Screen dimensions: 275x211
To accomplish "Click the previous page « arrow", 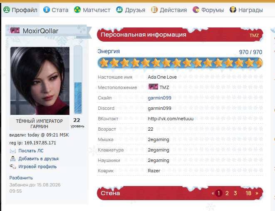I will (213, 193).
